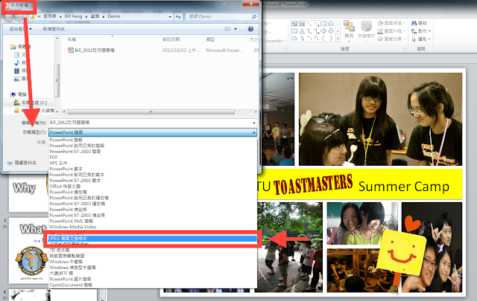Open the address bar path dropdown
477x301 pixels.
pyautogui.click(x=170, y=16)
